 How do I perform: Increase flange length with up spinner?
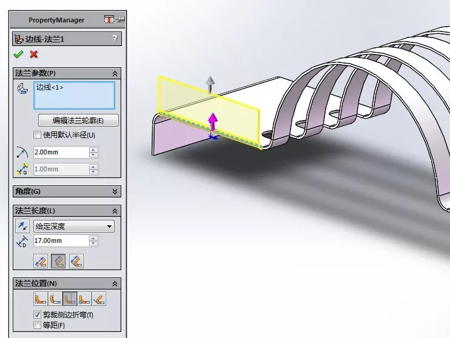[93, 238]
